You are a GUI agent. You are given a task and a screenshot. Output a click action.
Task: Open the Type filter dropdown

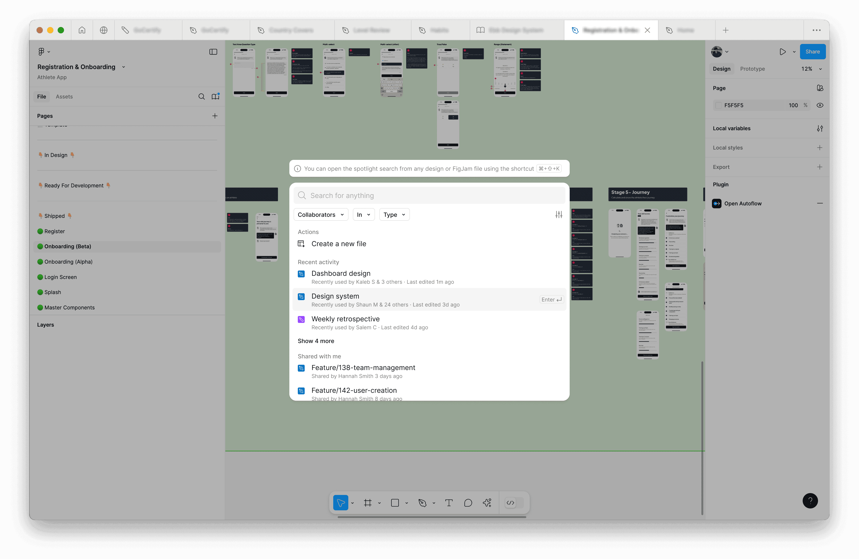point(394,214)
